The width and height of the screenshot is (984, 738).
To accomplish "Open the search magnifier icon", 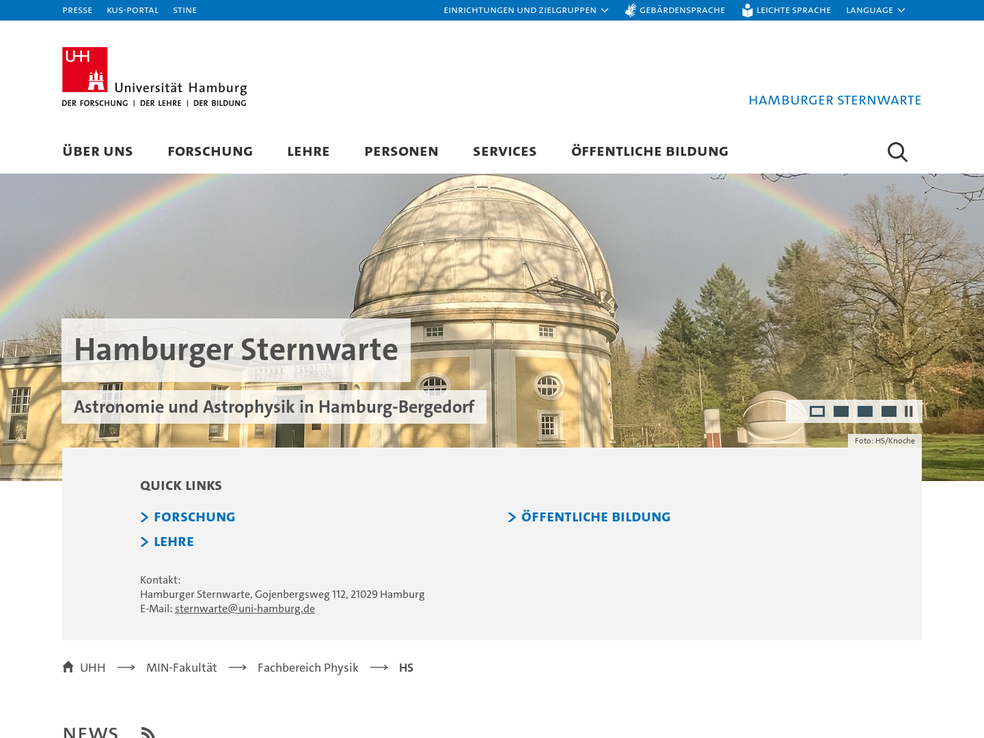I will tap(897, 152).
